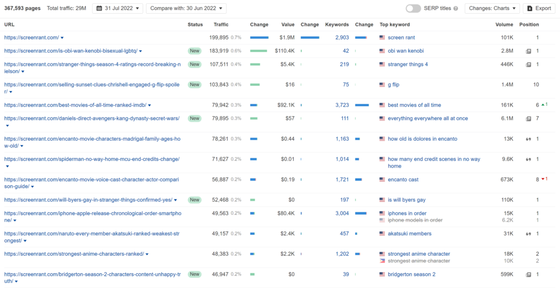Click the 'akatsuki members' keyword
Viewport: 560px width, 288px height.
(410, 234)
